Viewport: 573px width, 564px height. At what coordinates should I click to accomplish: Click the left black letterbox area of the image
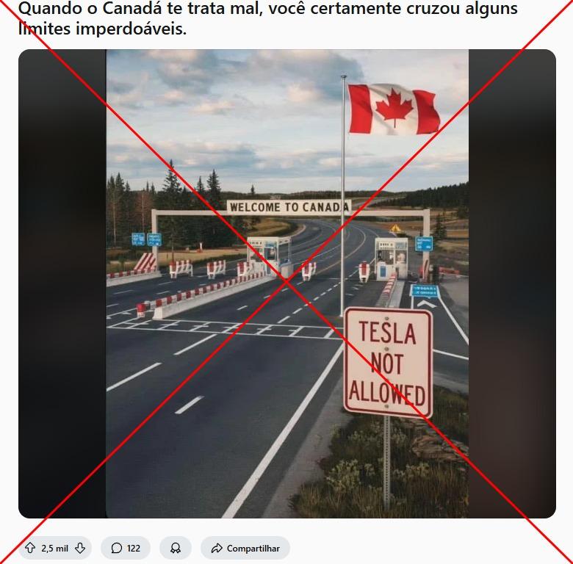click(x=62, y=283)
